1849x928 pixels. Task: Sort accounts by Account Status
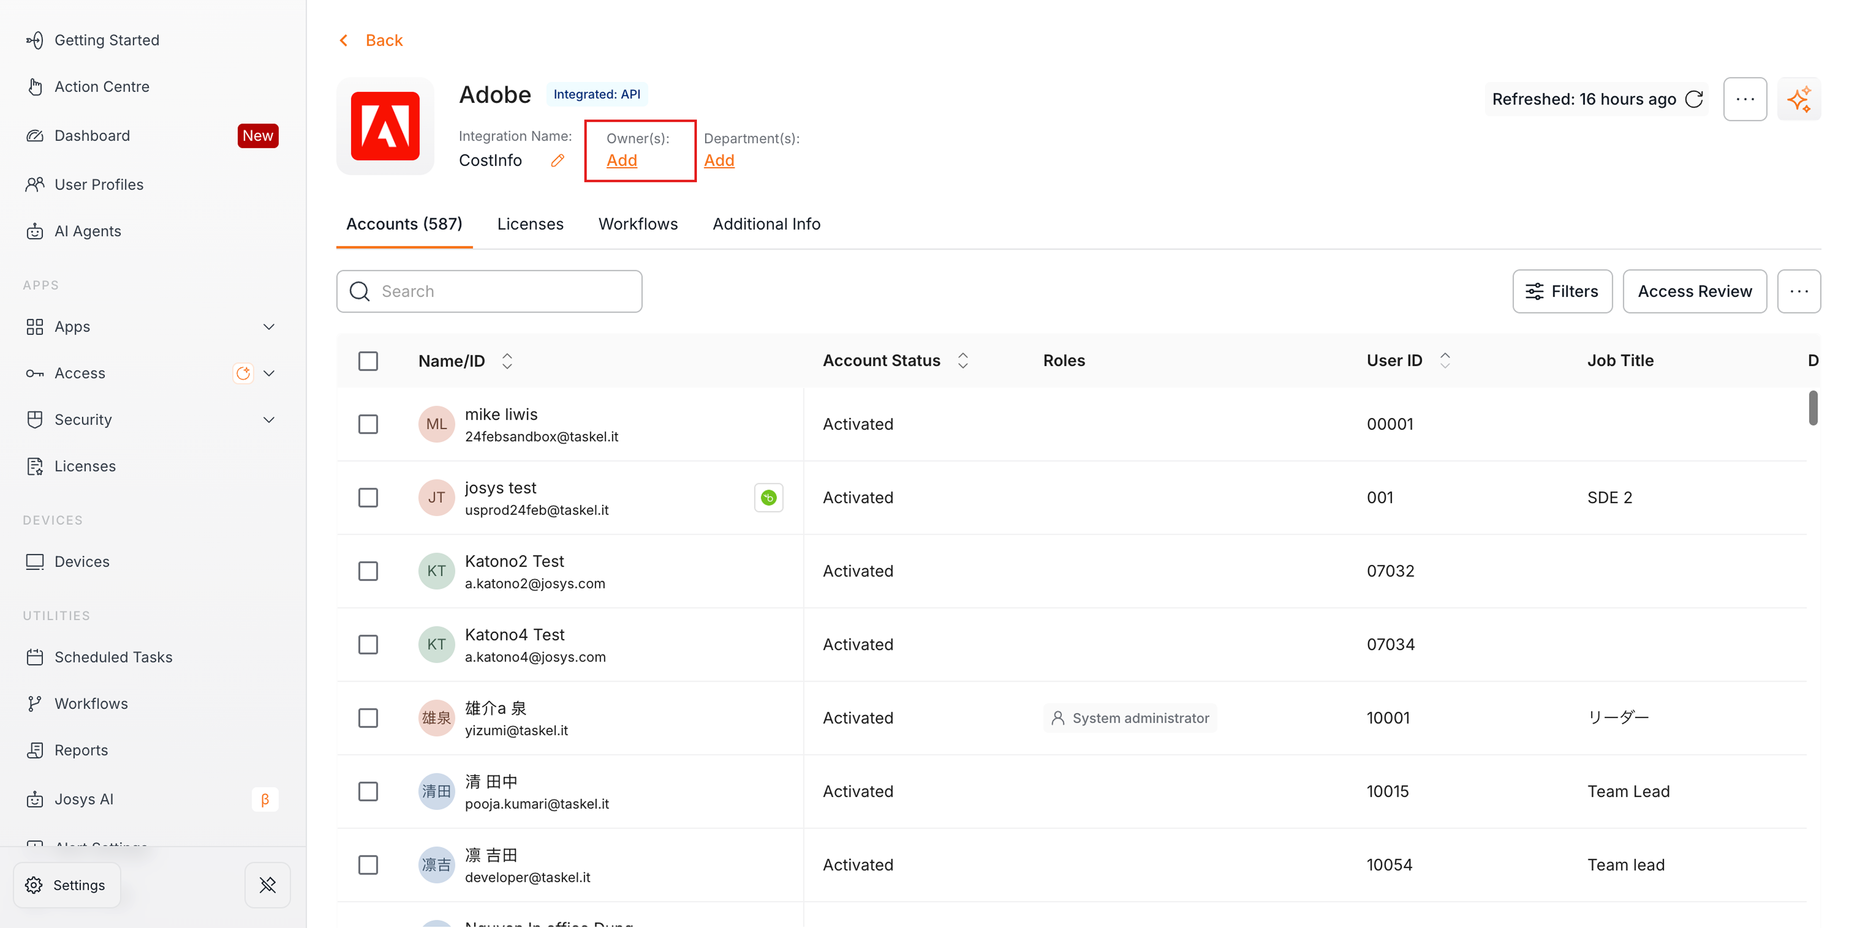(963, 361)
